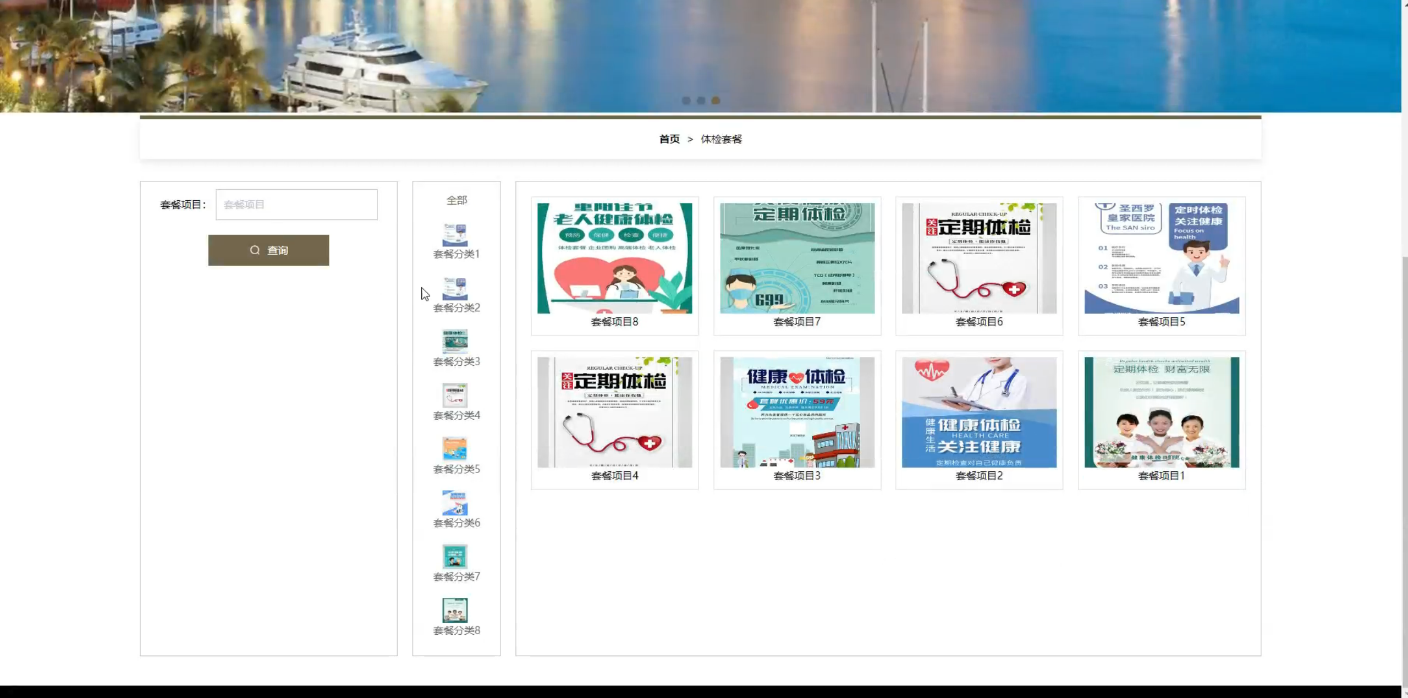The width and height of the screenshot is (1408, 698).
Task: Choose the 套餐分类4 category icon
Action: 455,396
